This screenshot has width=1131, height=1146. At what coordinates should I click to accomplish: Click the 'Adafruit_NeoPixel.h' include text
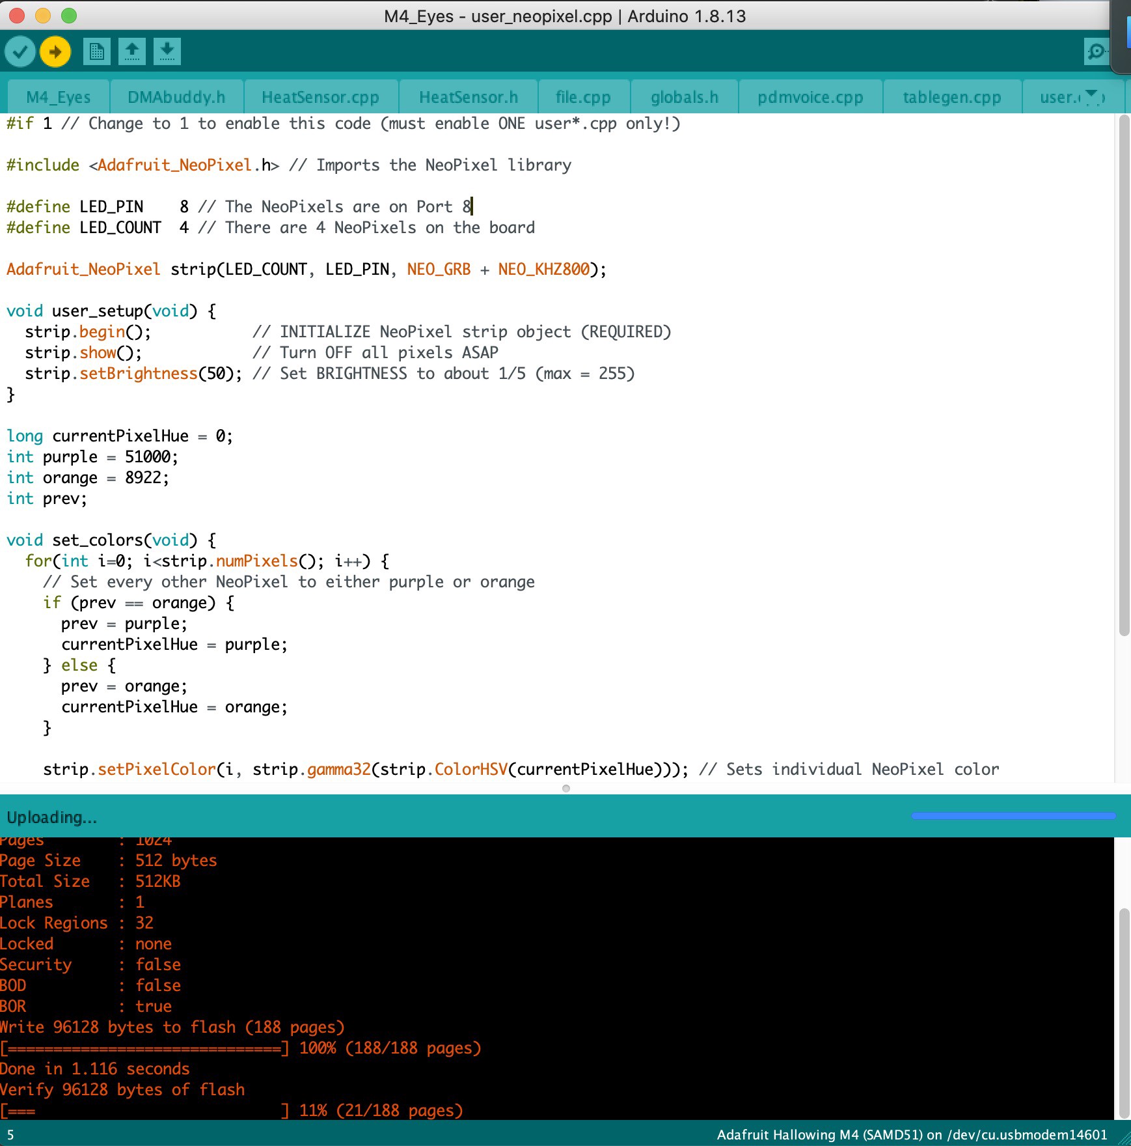point(184,165)
